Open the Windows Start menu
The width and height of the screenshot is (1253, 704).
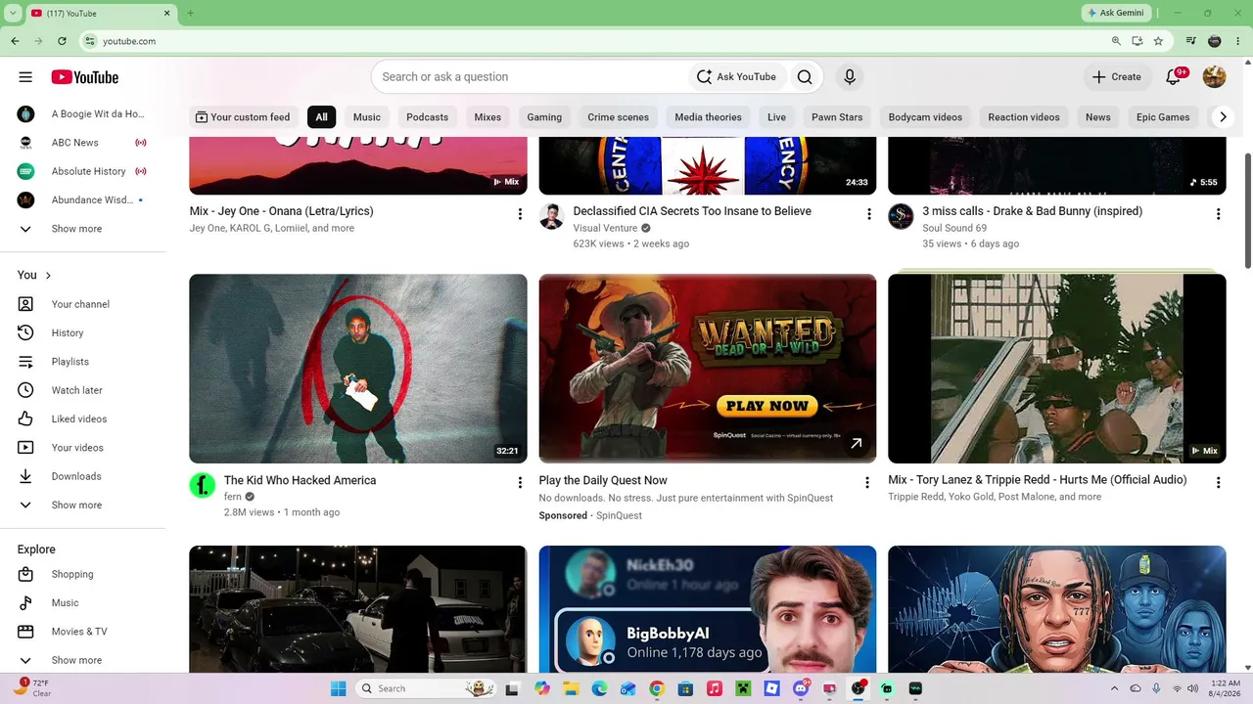tap(338, 688)
